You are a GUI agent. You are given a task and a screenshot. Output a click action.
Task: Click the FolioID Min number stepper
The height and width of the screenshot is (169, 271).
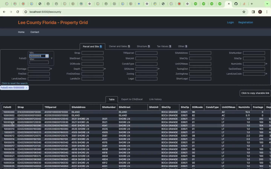pos(47,56)
